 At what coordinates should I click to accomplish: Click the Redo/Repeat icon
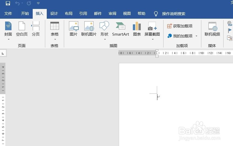tap(29, 3)
